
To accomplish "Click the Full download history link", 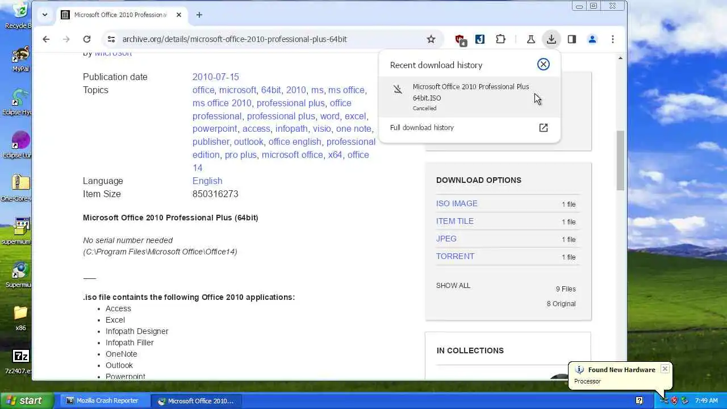I will pos(422,128).
